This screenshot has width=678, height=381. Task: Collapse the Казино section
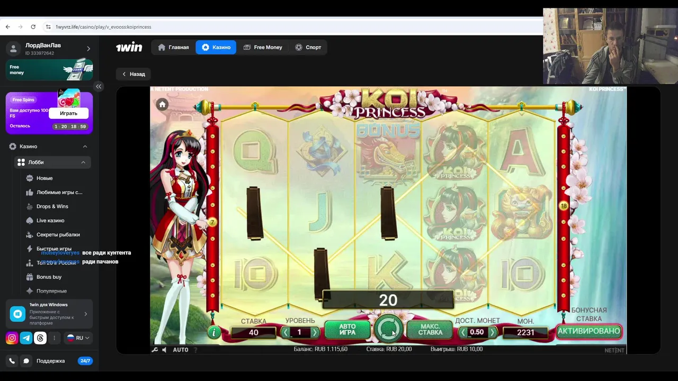pyautogui.click(x=85, y=146)
